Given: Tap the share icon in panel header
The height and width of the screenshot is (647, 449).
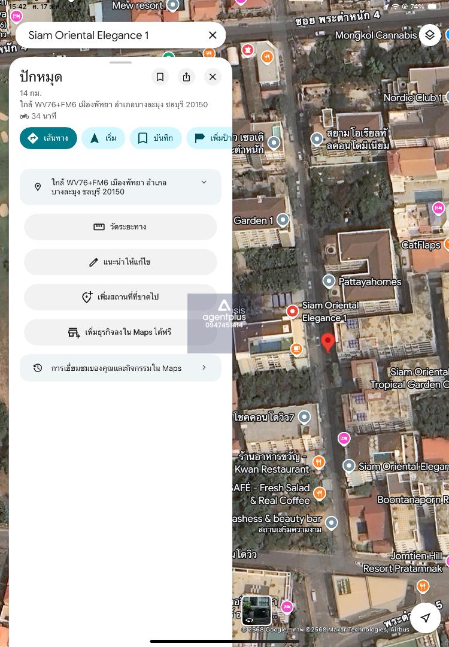Looking at the screenshot, I should [186, 77].
